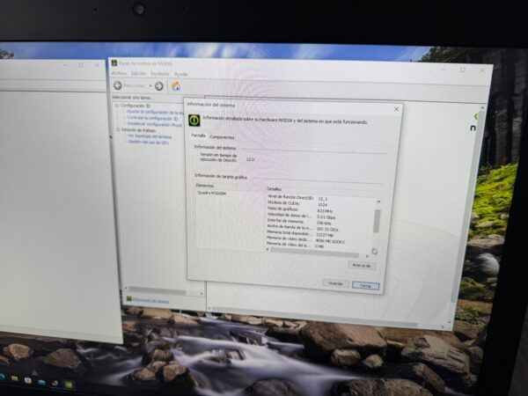Click the Nivel de función Direct3D row
Viewport: 528px width, 396px height.
tap(297, 198)
